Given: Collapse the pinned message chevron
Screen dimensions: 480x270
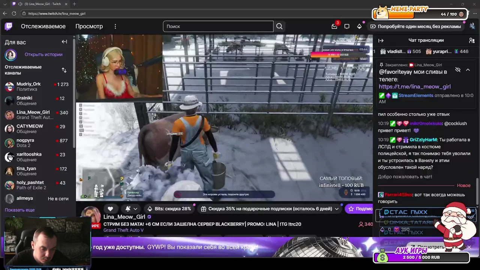Looking at the screenshot, I should (x=468, y=70).
